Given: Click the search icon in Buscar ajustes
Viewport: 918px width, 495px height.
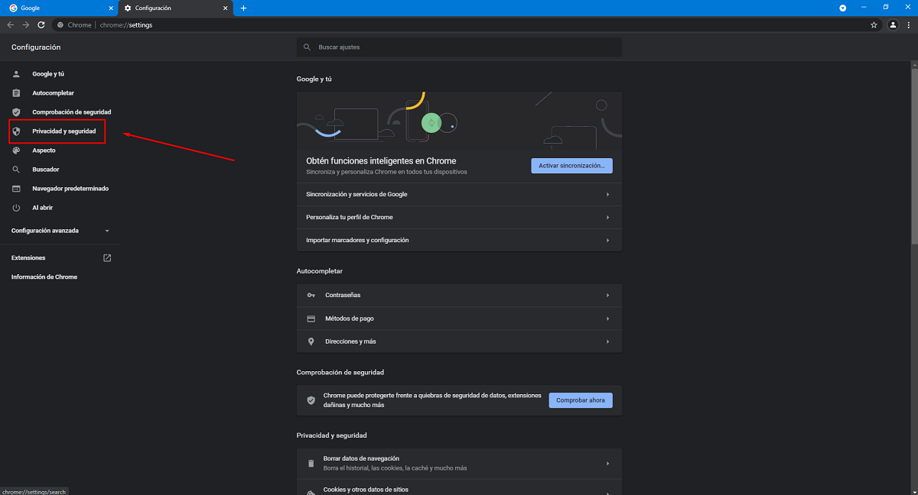Looking at the screenshot, I should [308, 47].
